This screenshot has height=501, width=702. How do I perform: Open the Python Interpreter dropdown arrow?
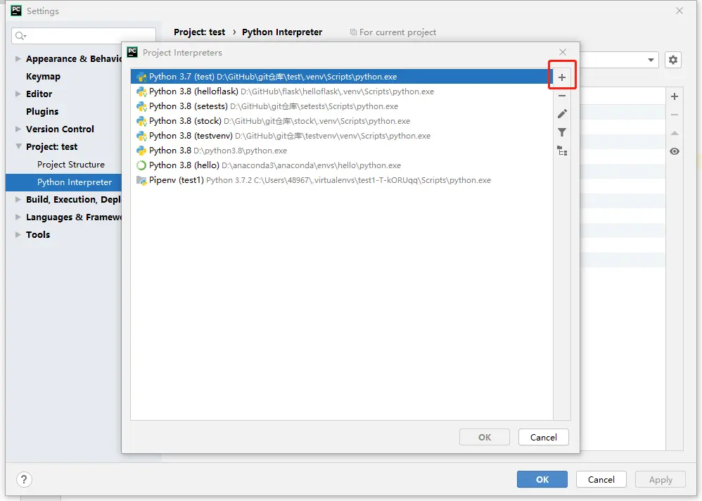651,60
